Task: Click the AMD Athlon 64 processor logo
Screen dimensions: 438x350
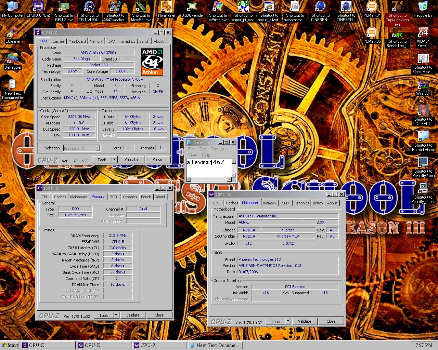Action: (152, 62)
